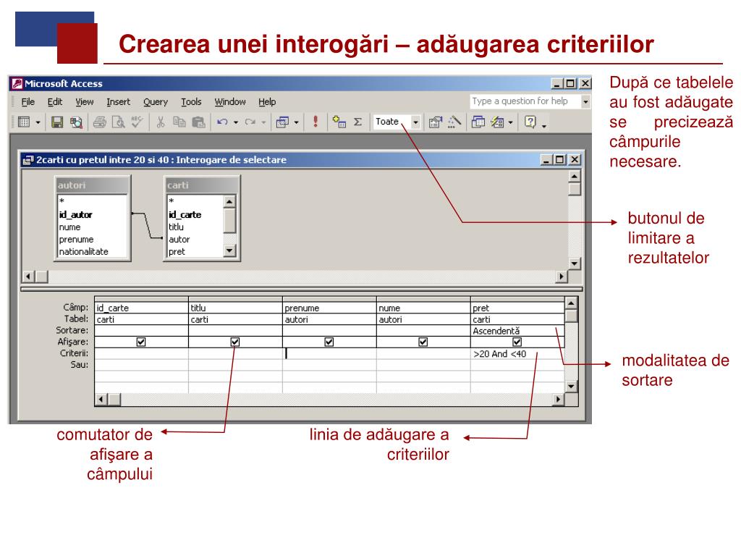The width and height of the screenshot is (741, 556).
Task: Open the Window menu
Action: pyautogui.click(x=230, y=101)
